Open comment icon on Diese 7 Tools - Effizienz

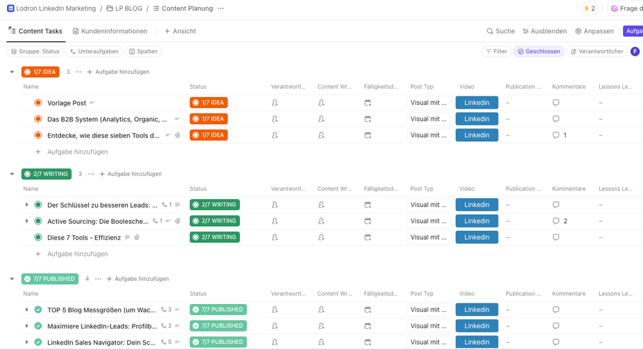point(556,237)
